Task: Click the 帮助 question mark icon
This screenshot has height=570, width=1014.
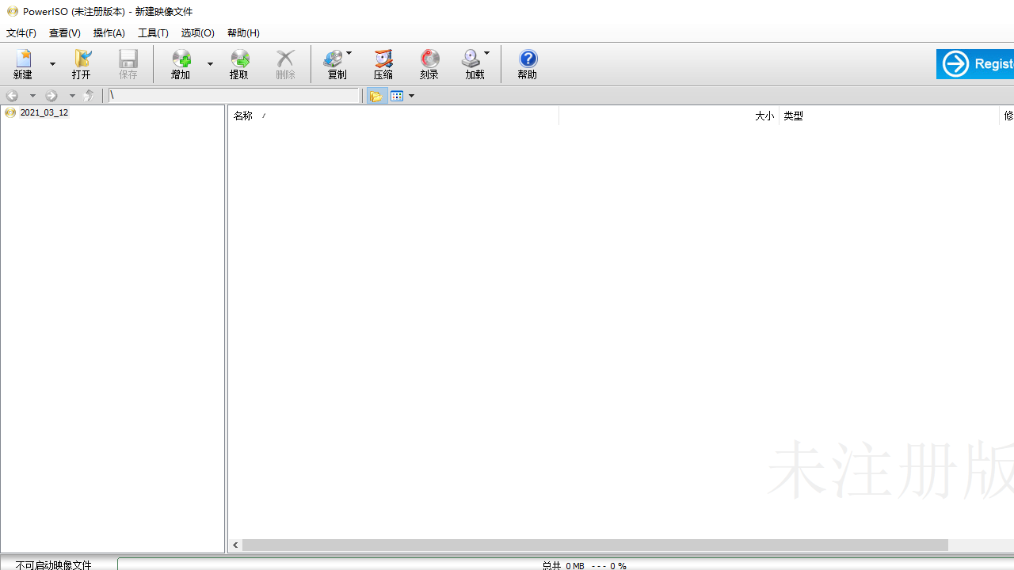Action: coord(527,63)
